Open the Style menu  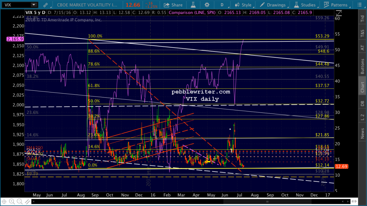click(x=243, y=5)
